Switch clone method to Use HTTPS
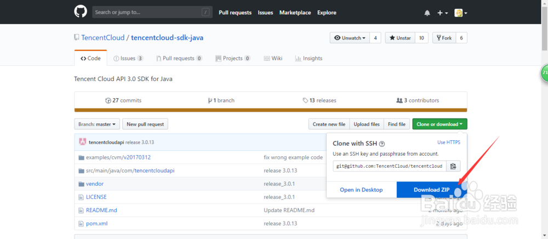 (449, 143)
